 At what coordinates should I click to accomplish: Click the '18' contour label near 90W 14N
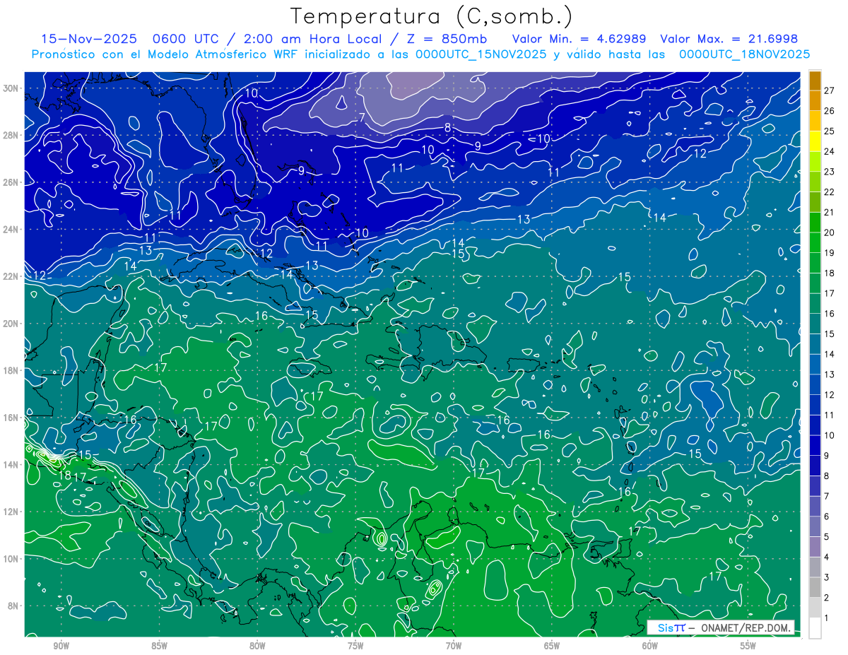(64, 476)
